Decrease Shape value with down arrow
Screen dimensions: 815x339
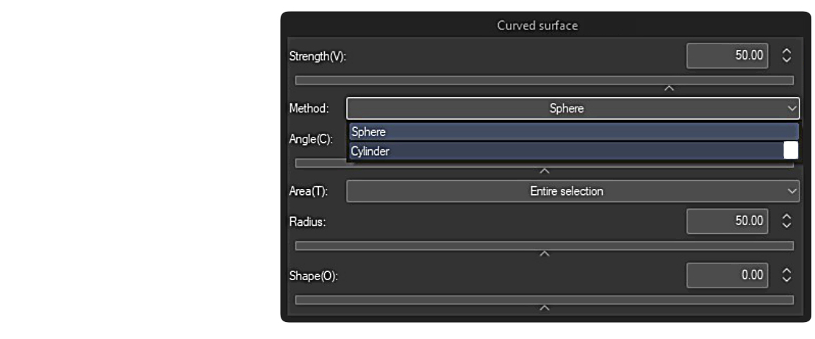point(786,279)
